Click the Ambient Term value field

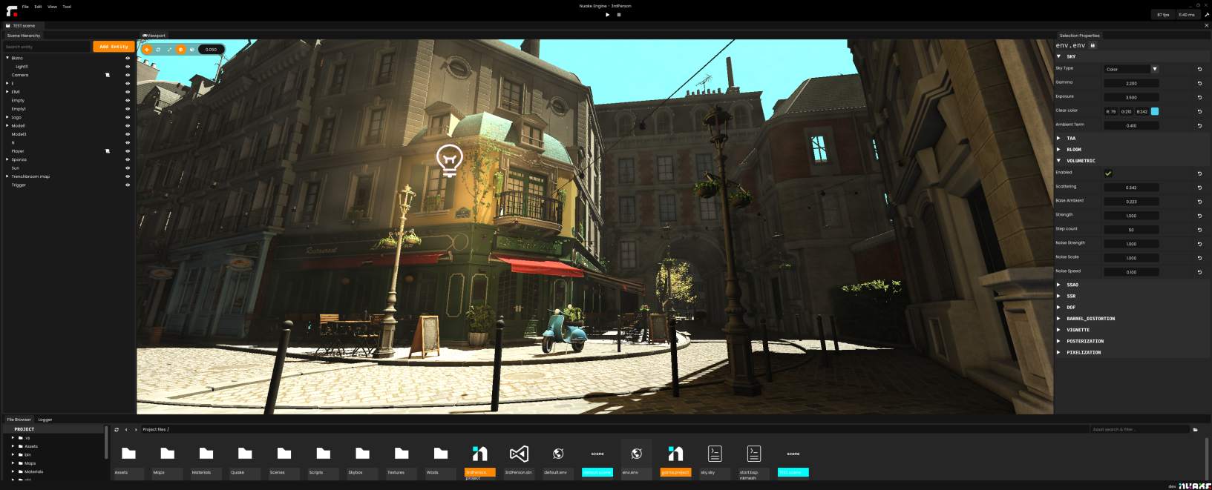1131,125
